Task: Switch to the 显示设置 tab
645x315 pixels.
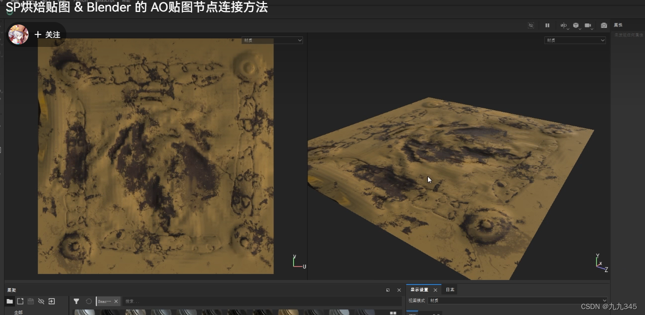Action: [x=419, y=290]
